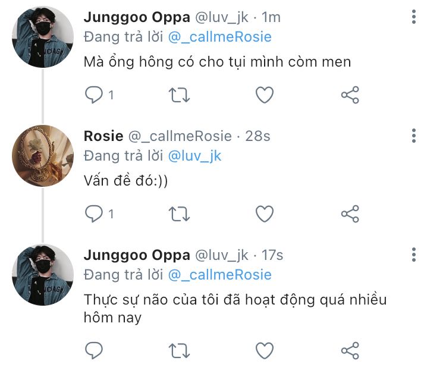Open @luv_jk mention in Rosie's reply
Image resolution: width=446 pixels, height=367 pixels.
pyautogui.click(x=194, y=156)
